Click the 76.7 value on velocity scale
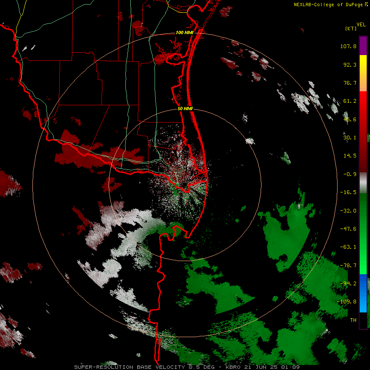 pos(350,83)
